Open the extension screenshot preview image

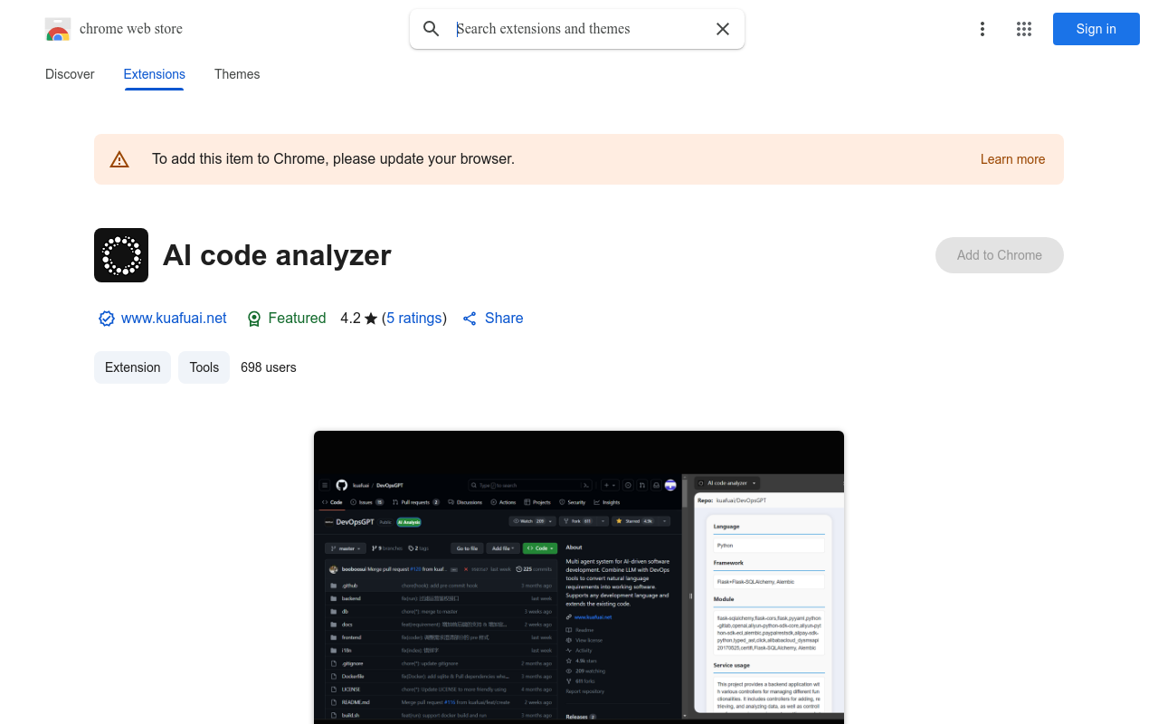point(579,577)
